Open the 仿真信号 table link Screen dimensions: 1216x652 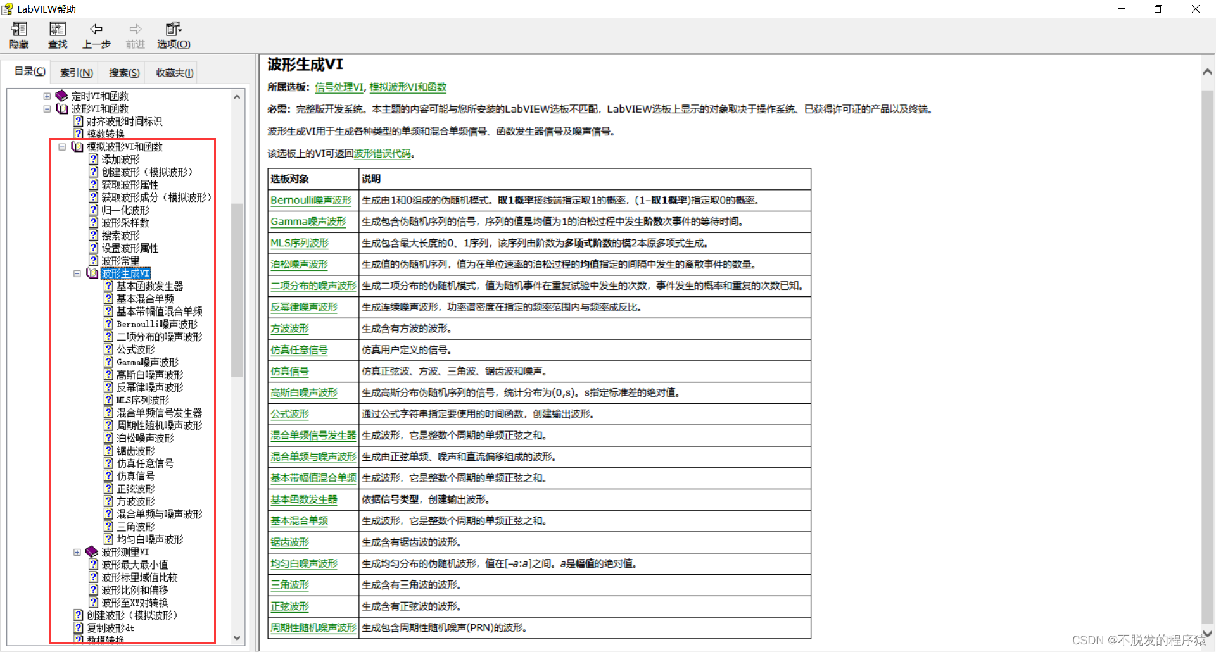[x=289, y=372]
